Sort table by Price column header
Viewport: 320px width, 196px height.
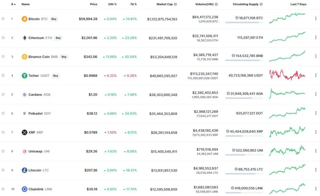[x=93, y=4]
